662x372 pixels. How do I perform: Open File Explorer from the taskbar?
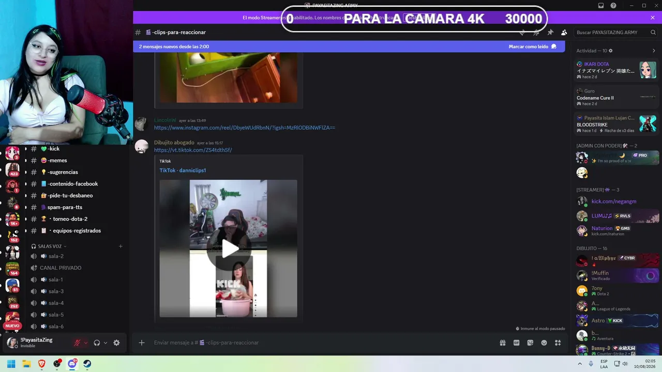click(x=26, y=364)
